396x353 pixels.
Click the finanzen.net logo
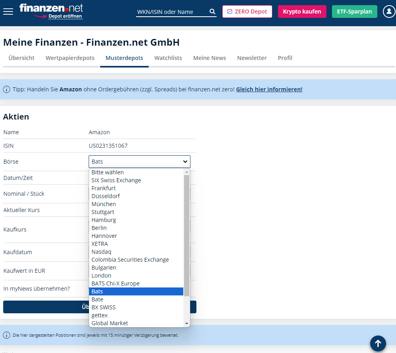(x=51, y=8)
